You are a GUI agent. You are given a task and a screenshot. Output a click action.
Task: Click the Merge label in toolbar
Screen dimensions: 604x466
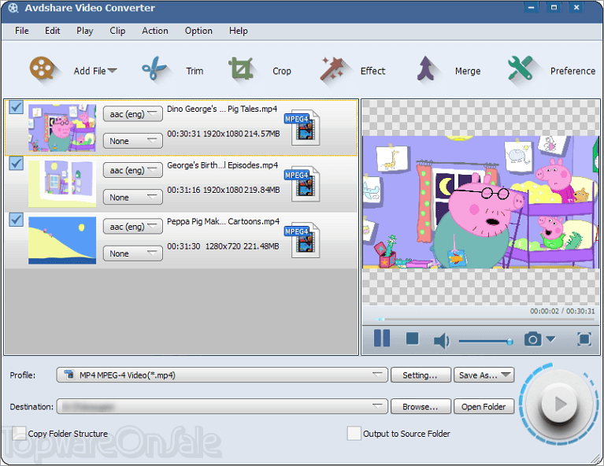[467, 72]
